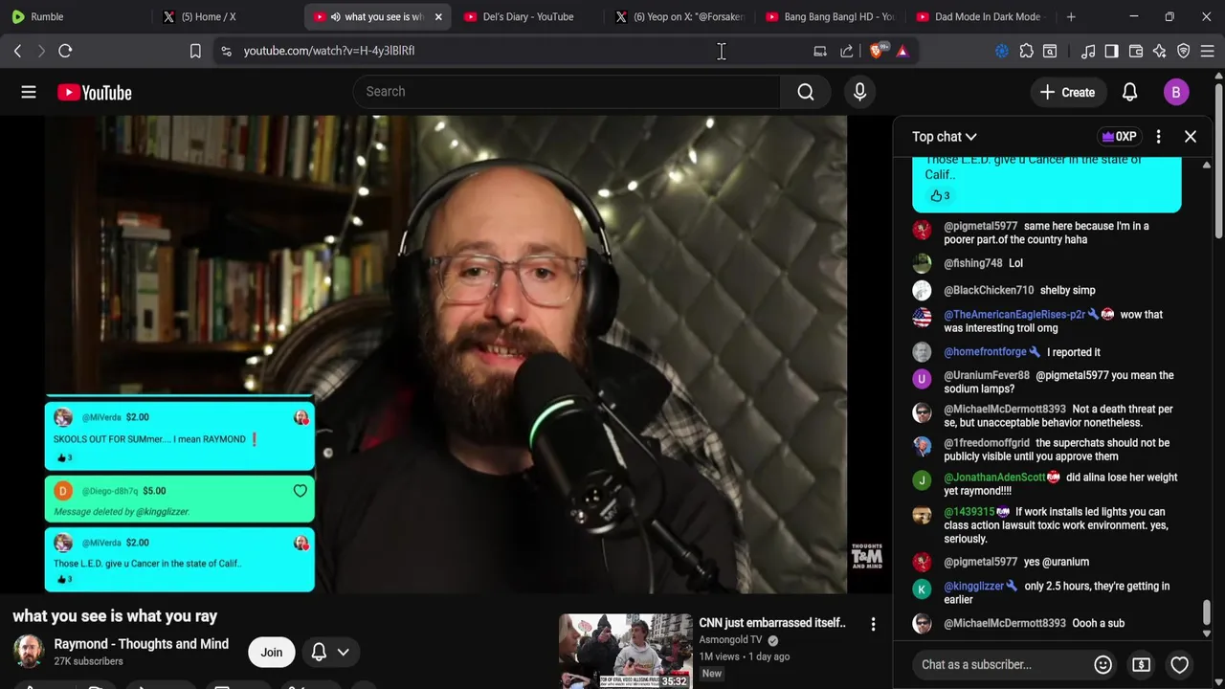Close the live chat panel

[x=1191, y=137]
